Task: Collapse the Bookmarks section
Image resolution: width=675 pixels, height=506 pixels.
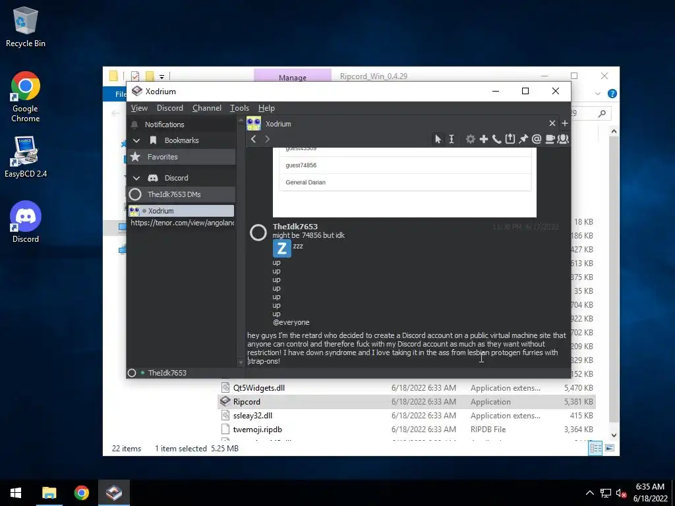Action: [x=136, y=140]
